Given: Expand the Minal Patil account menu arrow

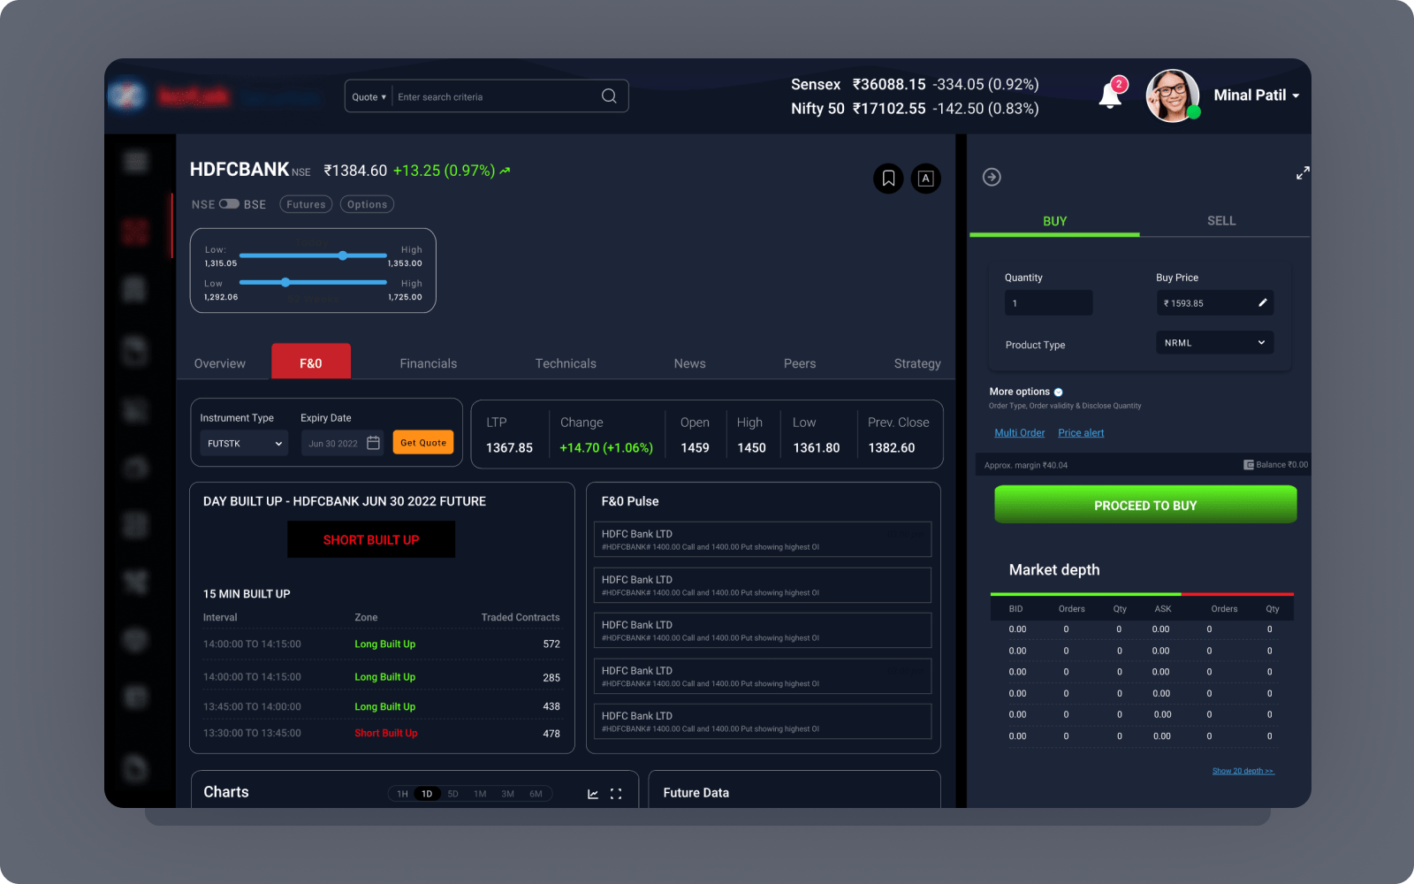Looking at the screenshot, I should pyautogui.click(x=1296, y=95).
